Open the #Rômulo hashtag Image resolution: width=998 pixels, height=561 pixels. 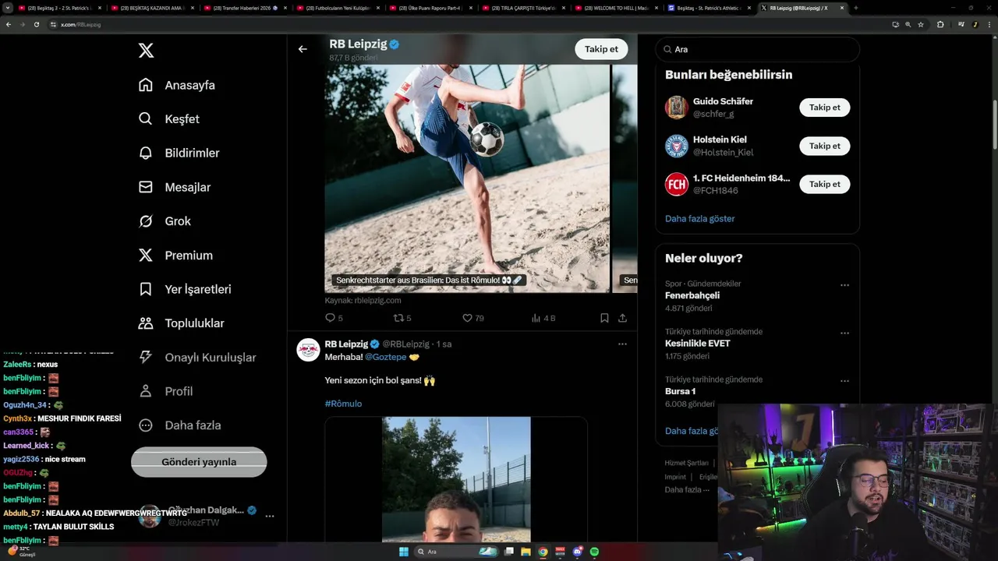[343, 404]
